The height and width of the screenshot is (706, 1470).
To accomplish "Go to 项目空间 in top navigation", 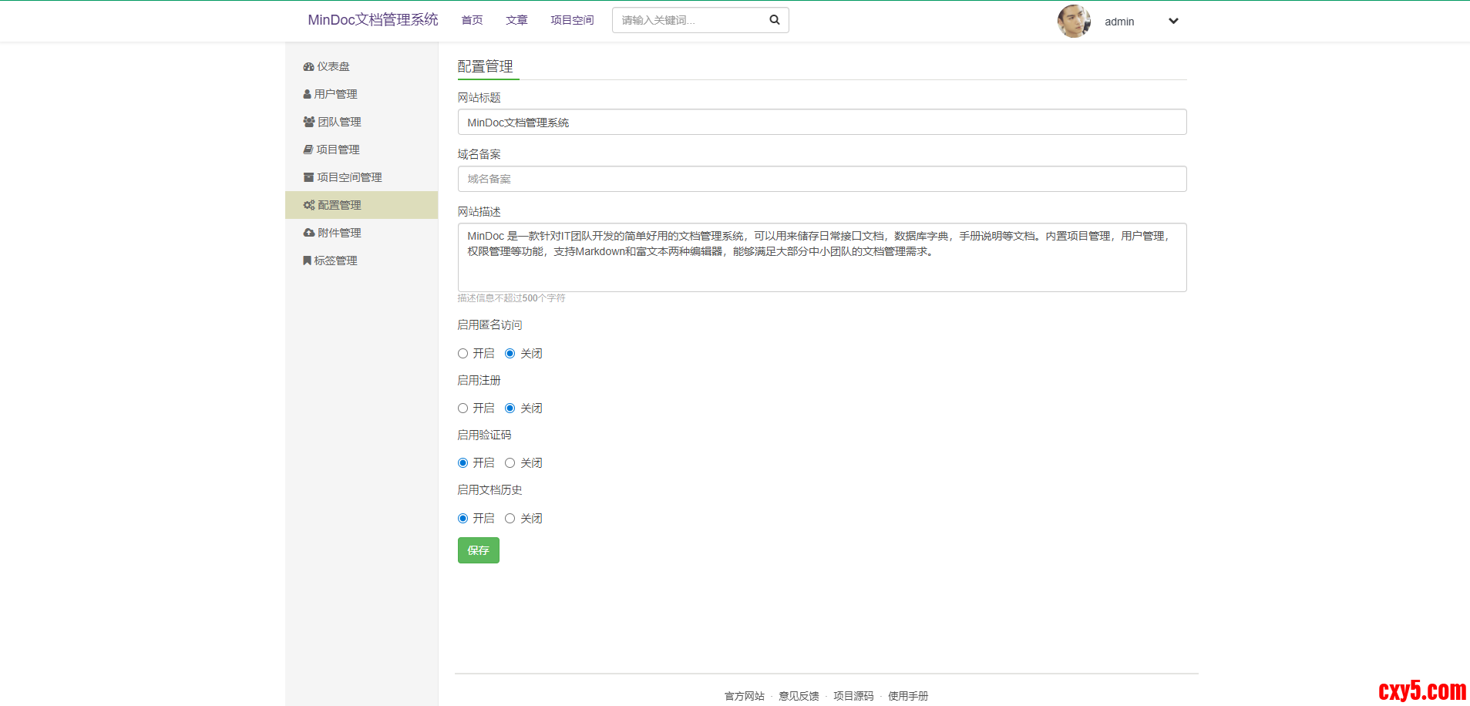I will coord(572,20).
